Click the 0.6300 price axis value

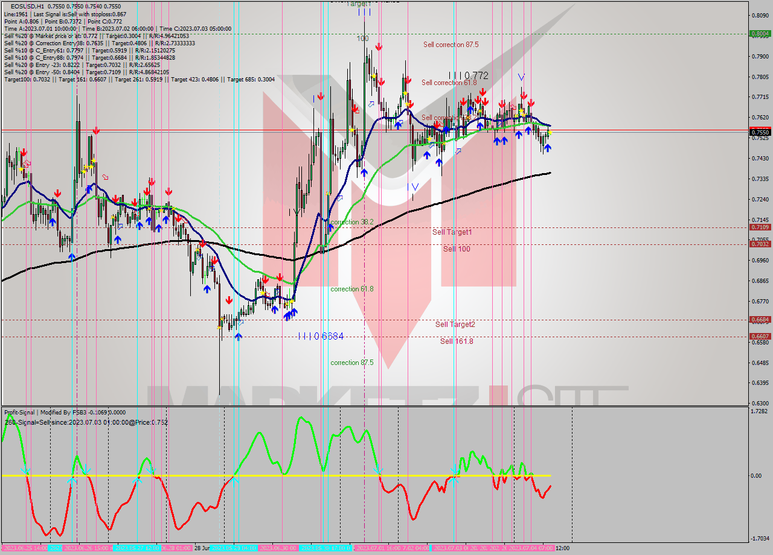(x=760, y=404)
